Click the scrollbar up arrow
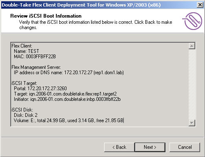This screenshot has height=157, width=205. tap(192, 46)
